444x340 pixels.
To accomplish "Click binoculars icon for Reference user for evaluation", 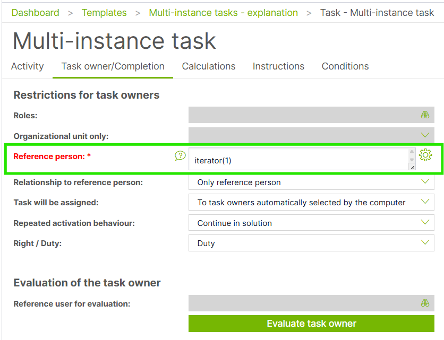I will pos(425,303).
